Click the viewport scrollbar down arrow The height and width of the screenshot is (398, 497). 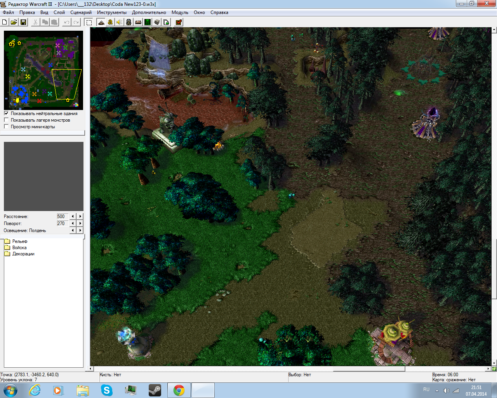[494, 364]
